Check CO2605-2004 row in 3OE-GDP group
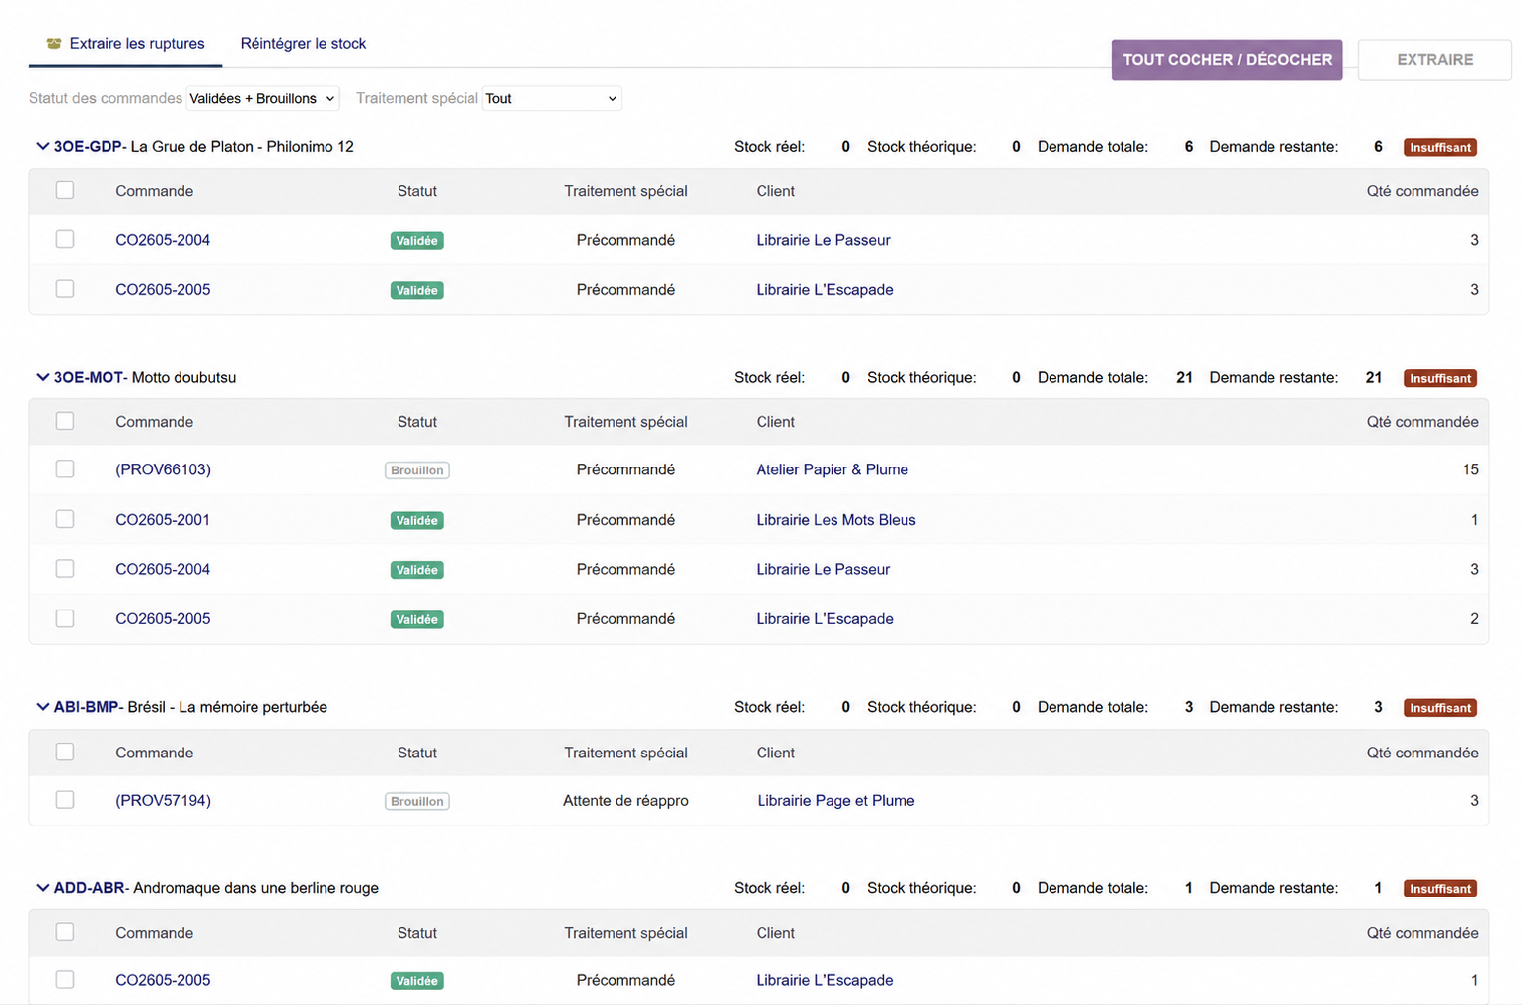The height and width of the screenshot is (1005, 1522). click(65, 239)
